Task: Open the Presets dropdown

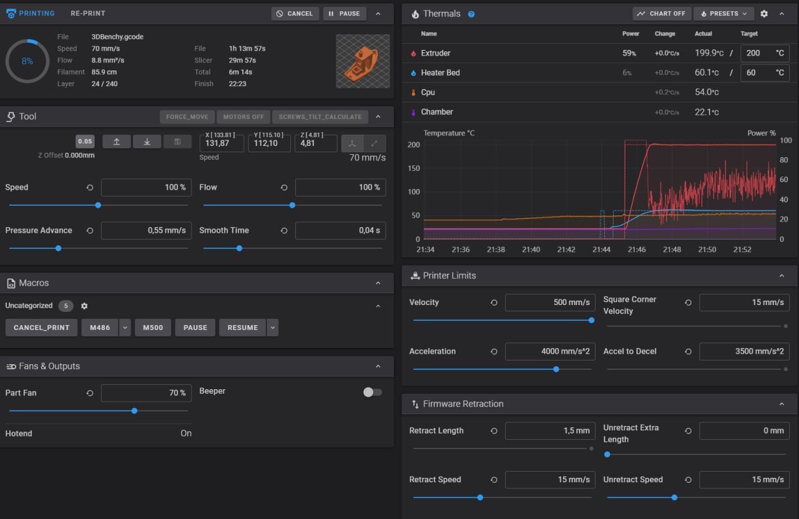Action: pos(724,14)
